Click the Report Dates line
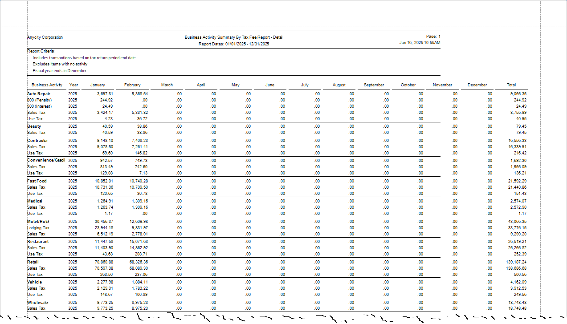The image size is (567, 324). tap(233, 44)
